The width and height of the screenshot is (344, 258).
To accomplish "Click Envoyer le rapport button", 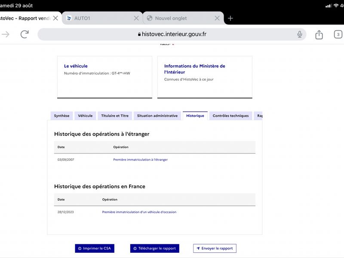I will coord(215,249).
